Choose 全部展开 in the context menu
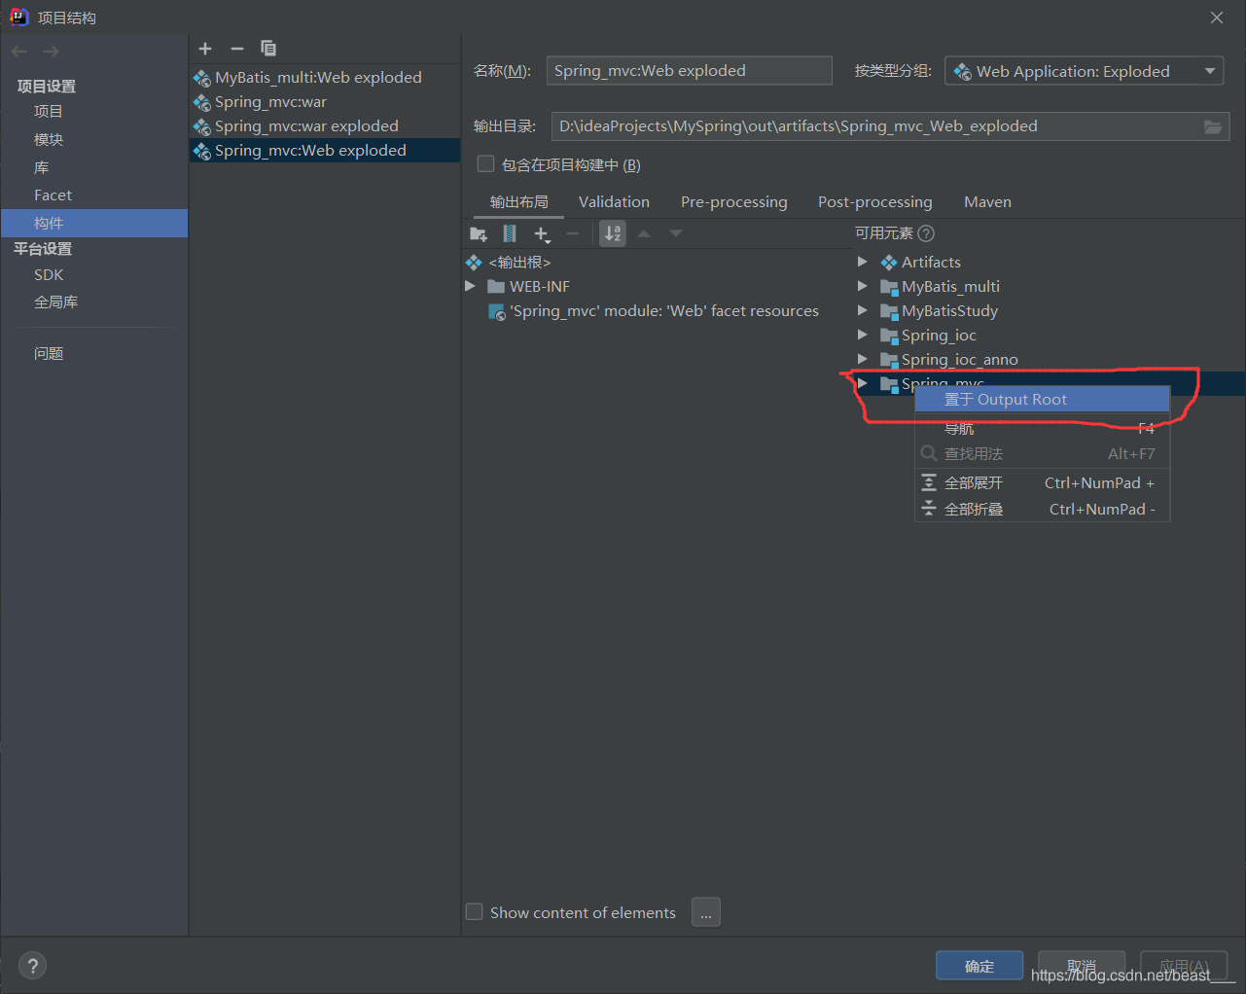Image resolution: width=1246 pixels, height=994 pixels. pos(1042,483)
